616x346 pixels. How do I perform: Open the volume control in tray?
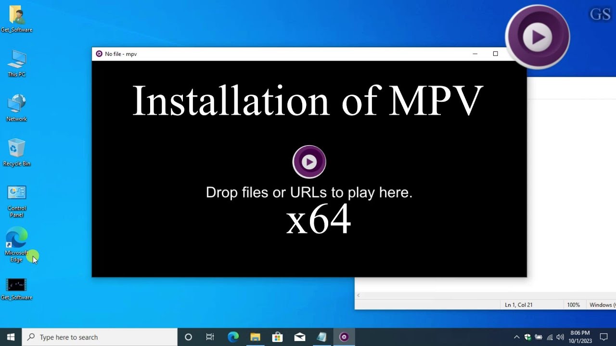(560, 337)
